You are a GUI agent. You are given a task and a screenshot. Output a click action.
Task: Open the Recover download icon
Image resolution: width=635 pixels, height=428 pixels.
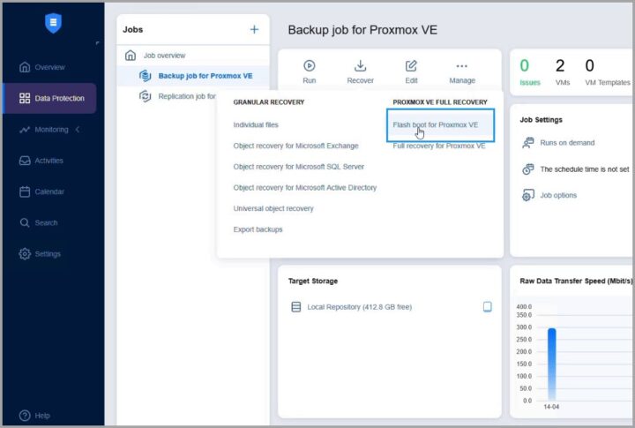[360, 66]
